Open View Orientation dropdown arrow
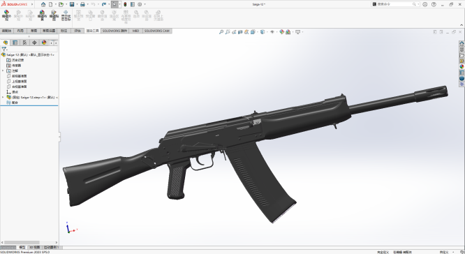This screenshot has width=465, height=254. tap(257, 32)
